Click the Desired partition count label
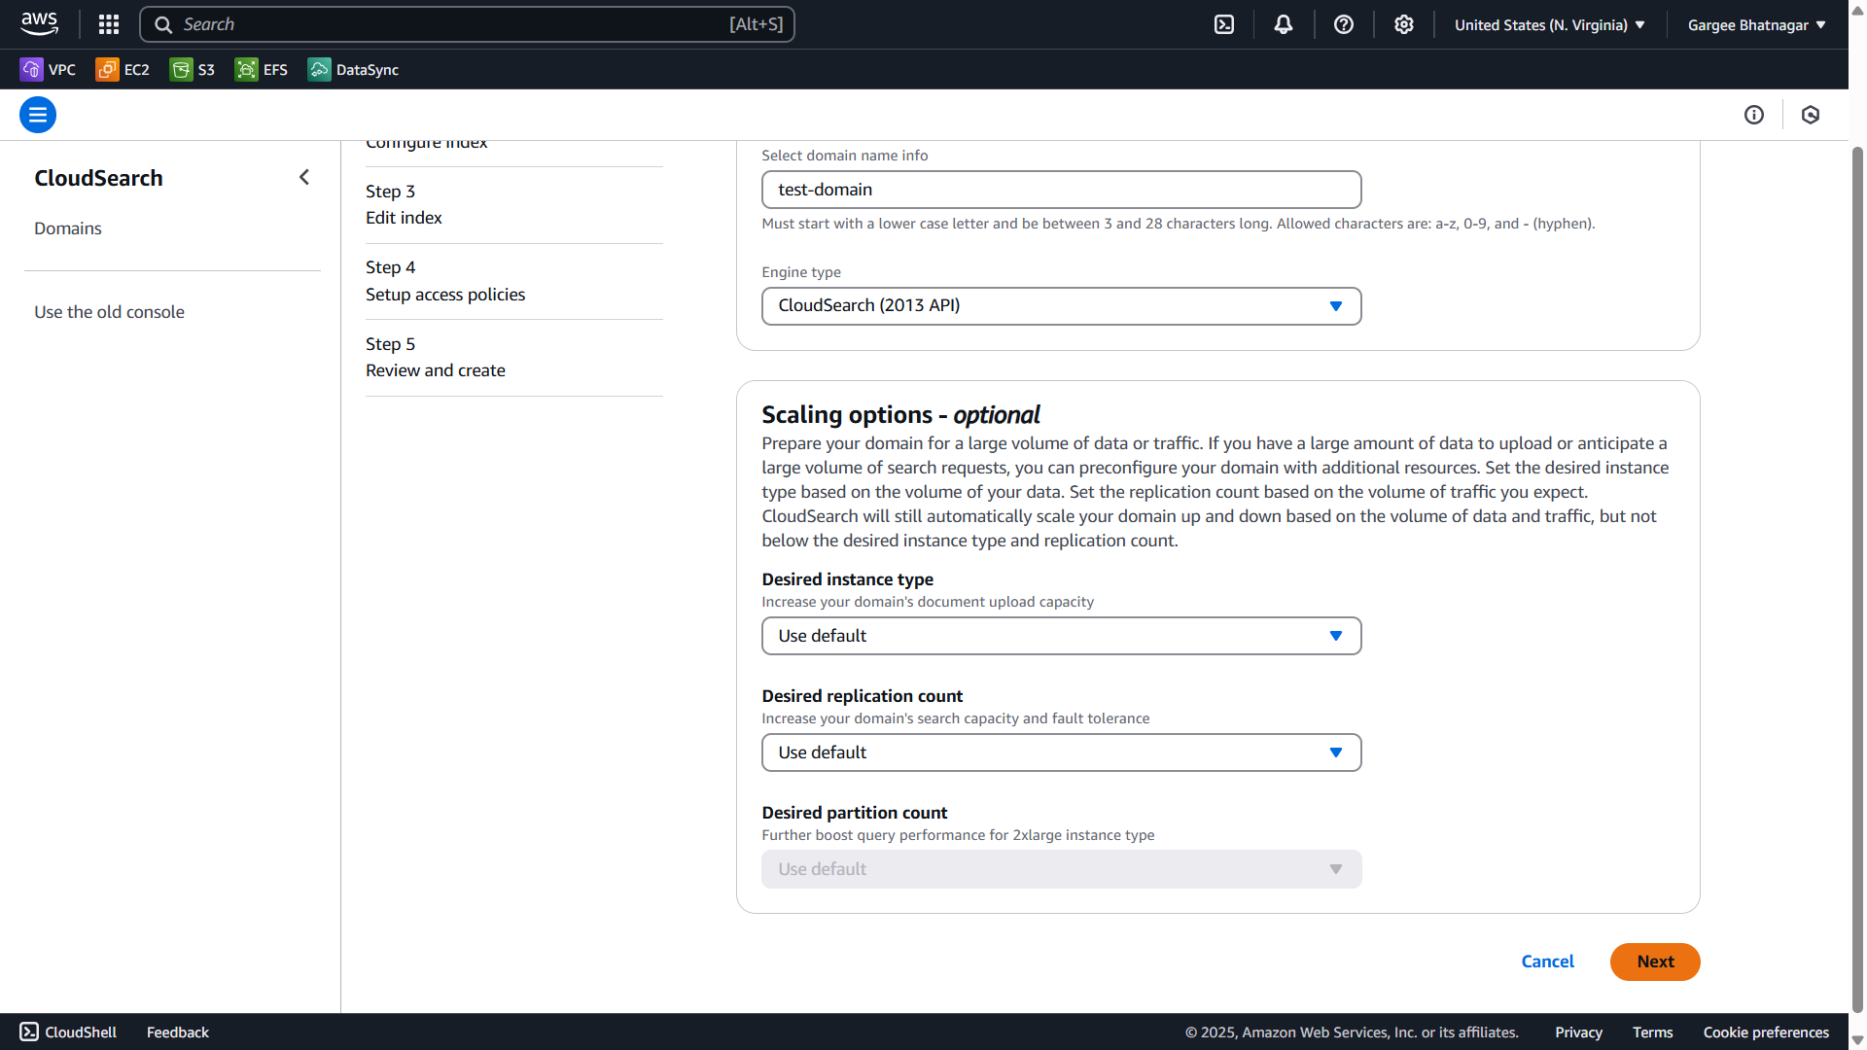Screen dimensions: 1867x1050 pyautogui.click(x=855, y=812)
